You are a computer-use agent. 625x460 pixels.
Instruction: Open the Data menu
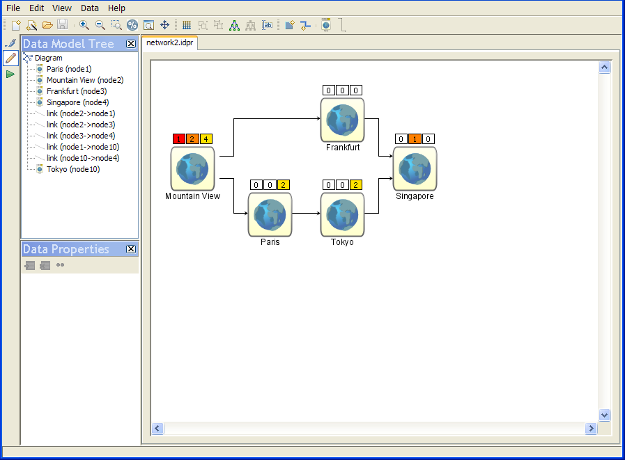(x=89, y=8)
